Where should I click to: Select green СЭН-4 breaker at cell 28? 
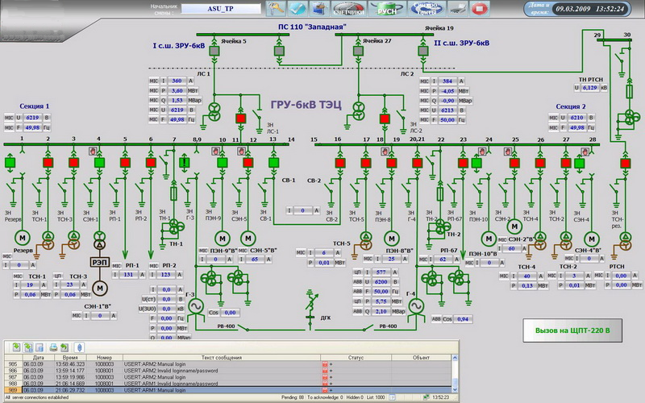[579, 163]
